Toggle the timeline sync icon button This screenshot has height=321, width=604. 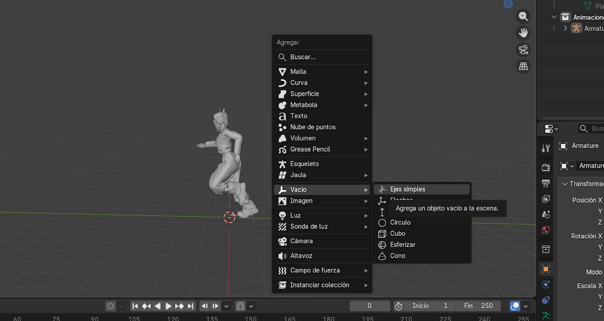click(515, 306)
